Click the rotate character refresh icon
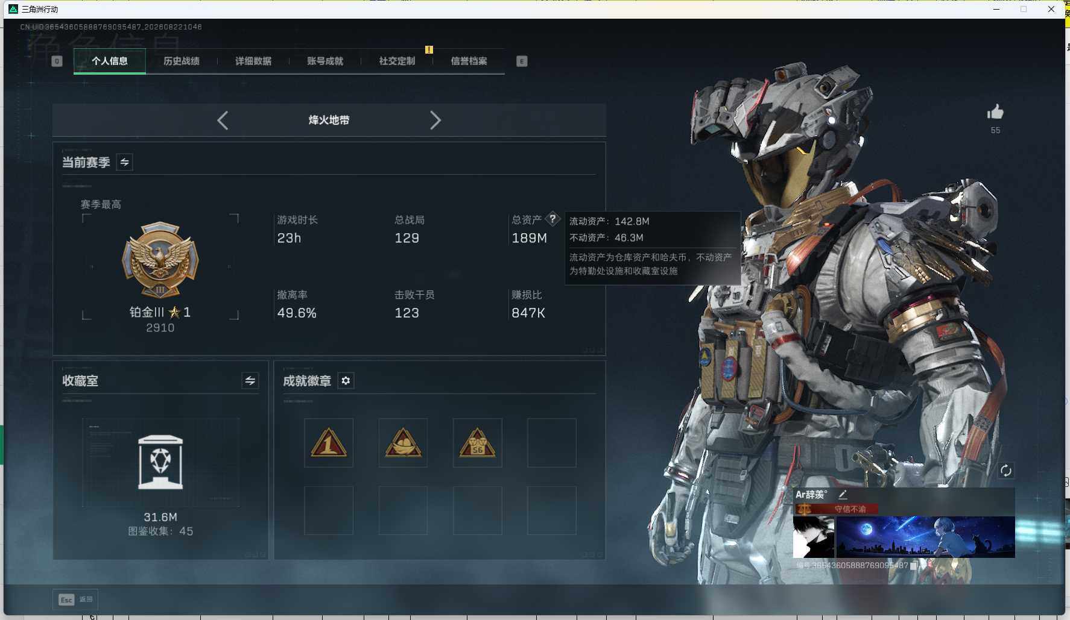The height and width of the screenshot is (620, 1070). point(1005,471)
